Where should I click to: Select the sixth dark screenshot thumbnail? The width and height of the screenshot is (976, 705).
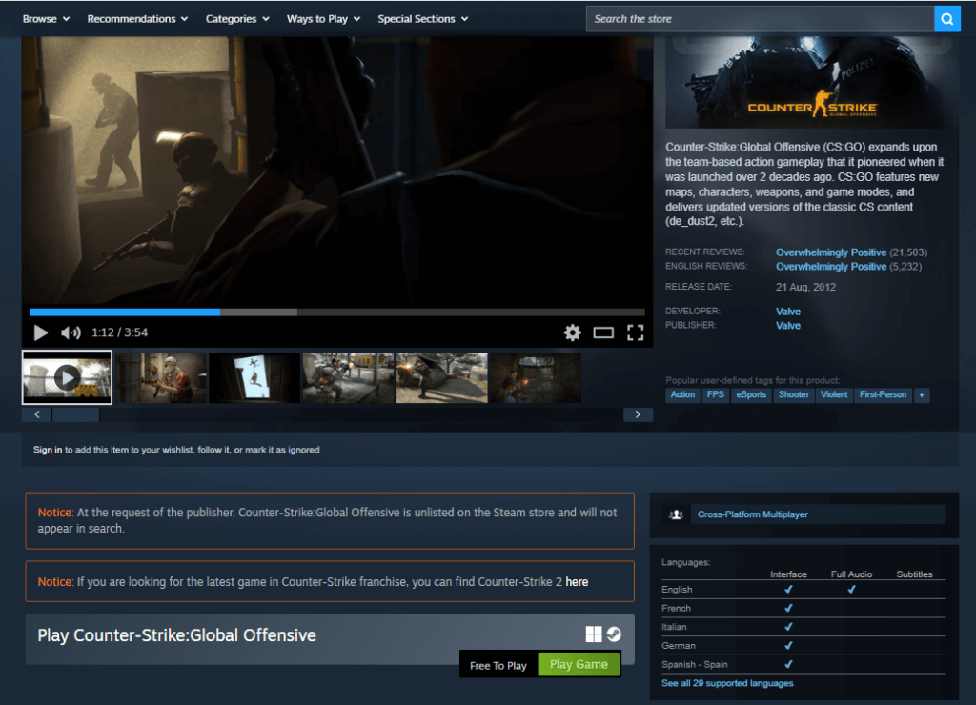point(536,377)
